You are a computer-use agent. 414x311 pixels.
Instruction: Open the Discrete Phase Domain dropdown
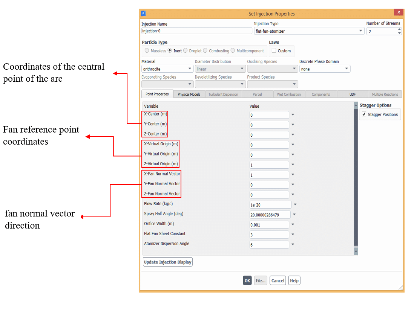325,69
